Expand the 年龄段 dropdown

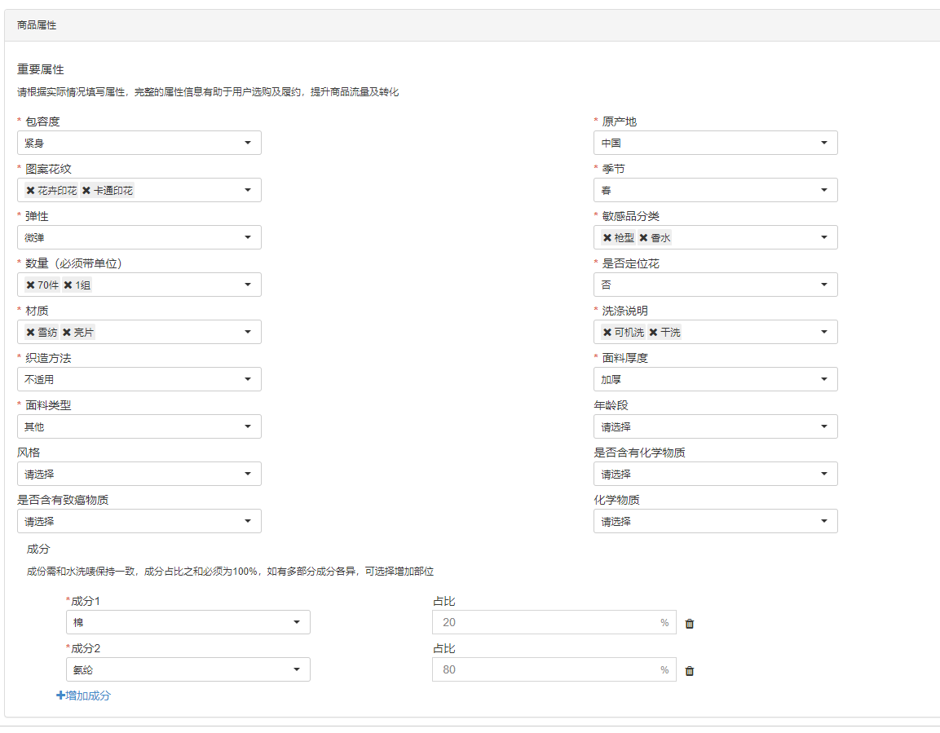coord(715,427)
